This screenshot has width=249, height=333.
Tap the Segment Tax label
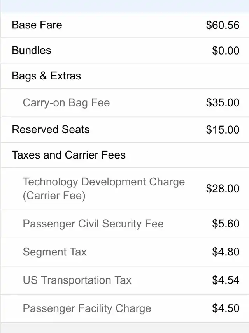pyautogui.click(x=54, y=252)
